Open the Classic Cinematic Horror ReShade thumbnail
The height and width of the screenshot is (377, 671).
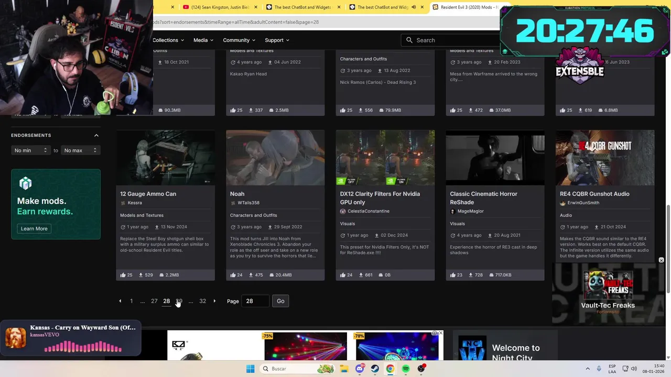pyautogui.click(x=495, y=158)
